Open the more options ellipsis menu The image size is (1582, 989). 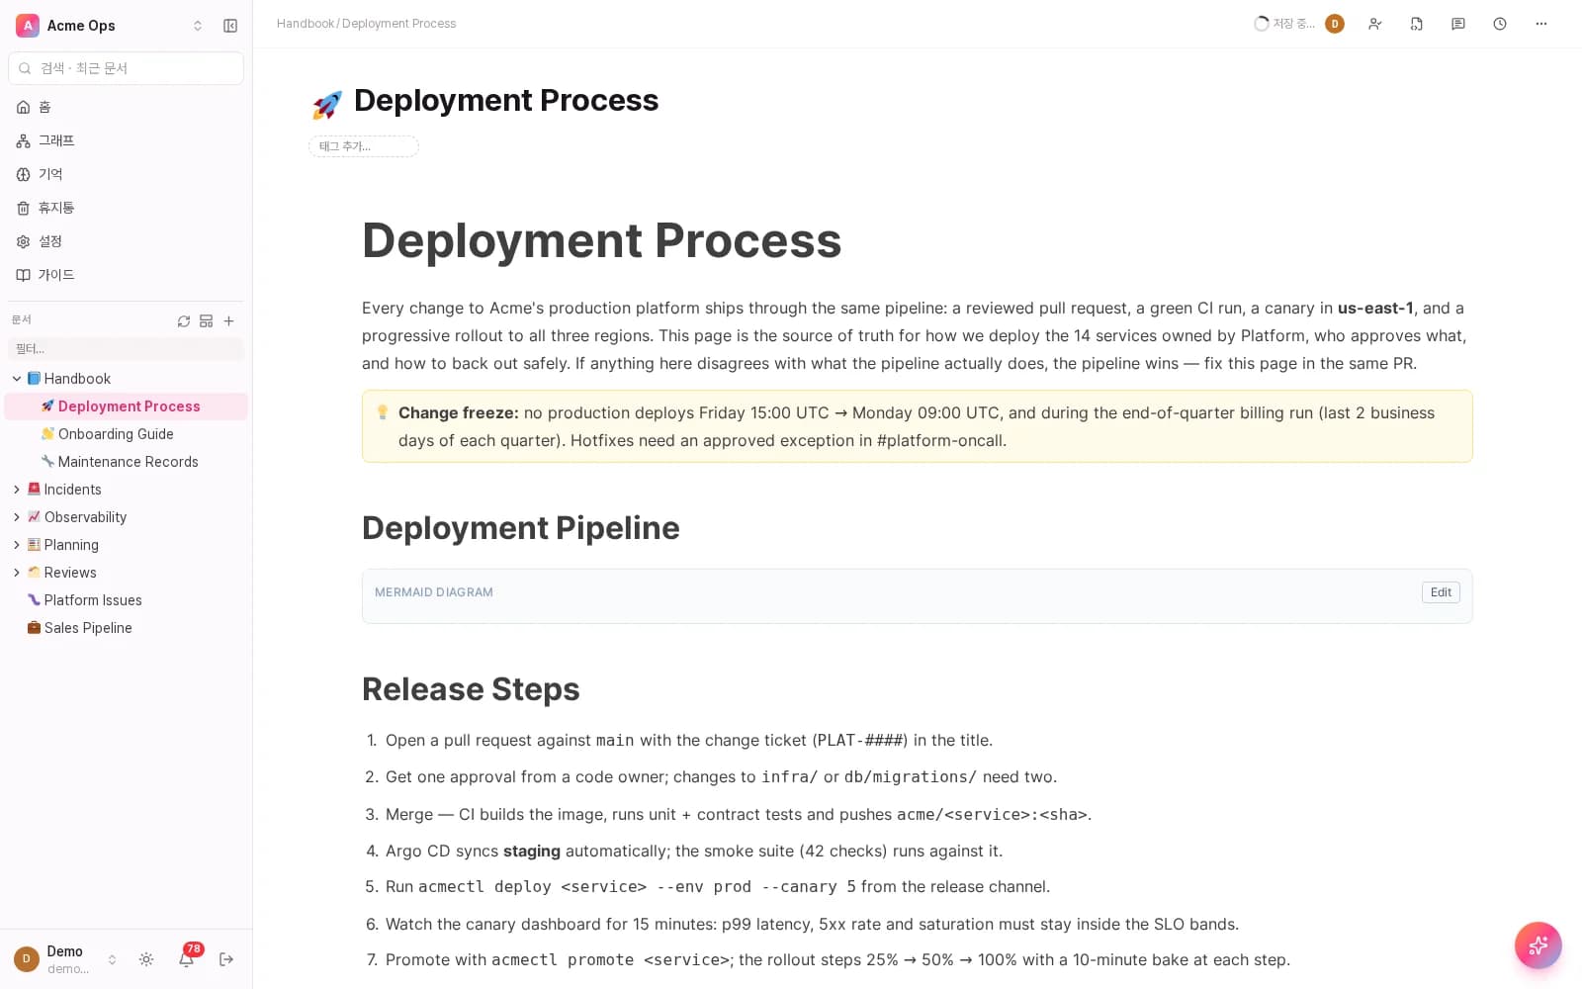click(x=1541, y=24)
